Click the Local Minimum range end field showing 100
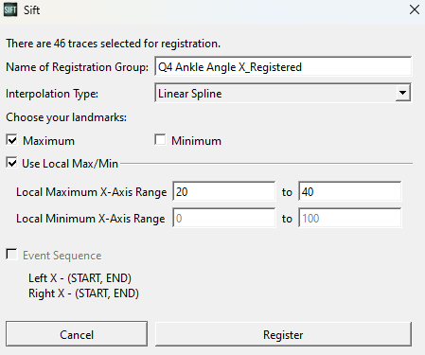 coord(350,218)
